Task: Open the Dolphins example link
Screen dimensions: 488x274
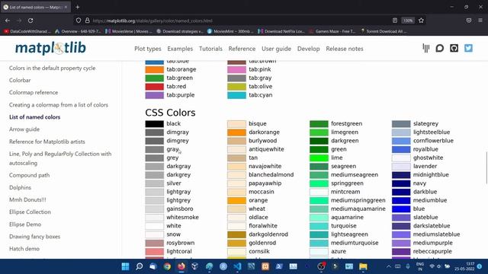Action: [21, 188]
